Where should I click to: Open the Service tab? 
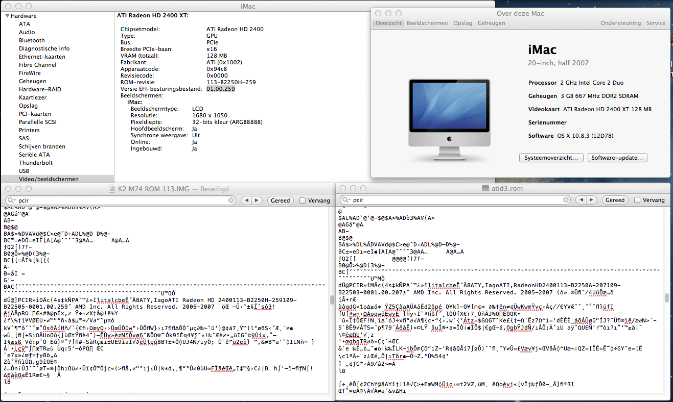[x=656, y=23]
